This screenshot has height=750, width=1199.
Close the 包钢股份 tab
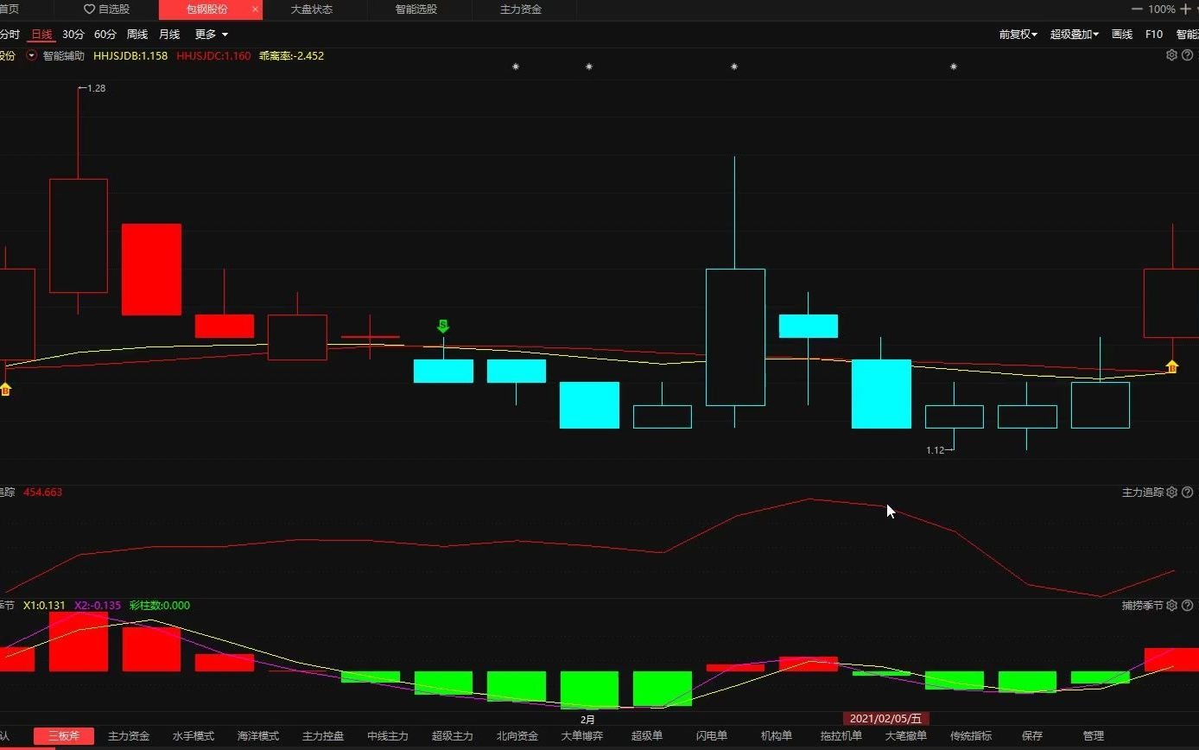tap(255, 10)
